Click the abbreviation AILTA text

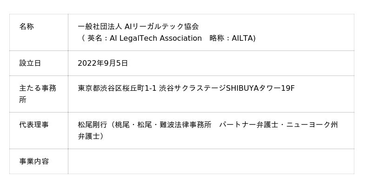pos(242,38)
